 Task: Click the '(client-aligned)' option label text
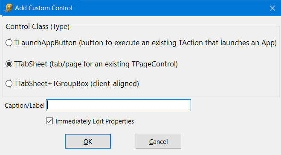click(115, 84)
